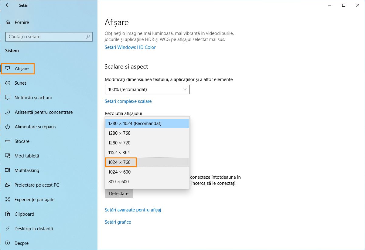Open Setări avansate pentru afișaj link
The height and width of the screenshot is (250, 365).
click(x=133, y=210)
